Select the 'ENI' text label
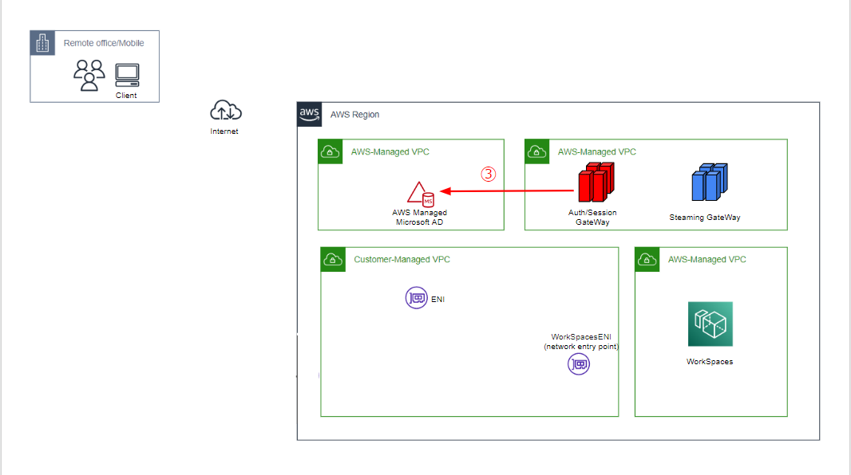 438,299
